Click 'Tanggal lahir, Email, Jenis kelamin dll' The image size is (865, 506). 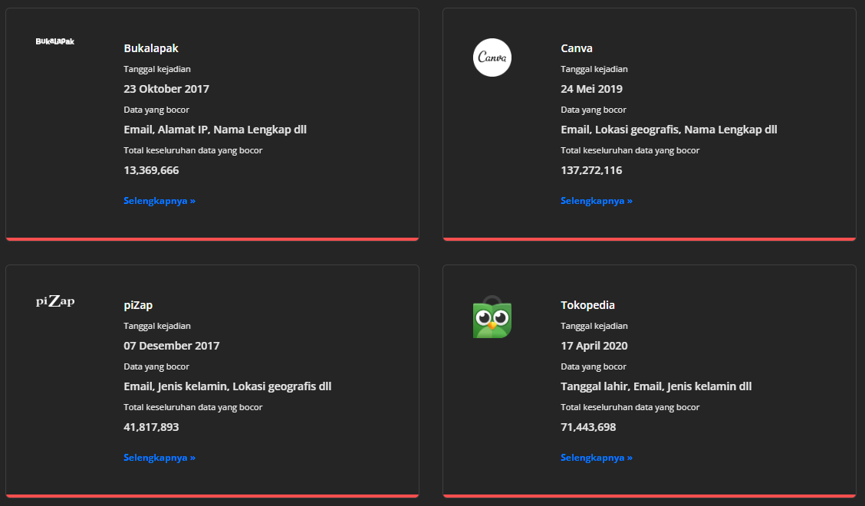656,387
